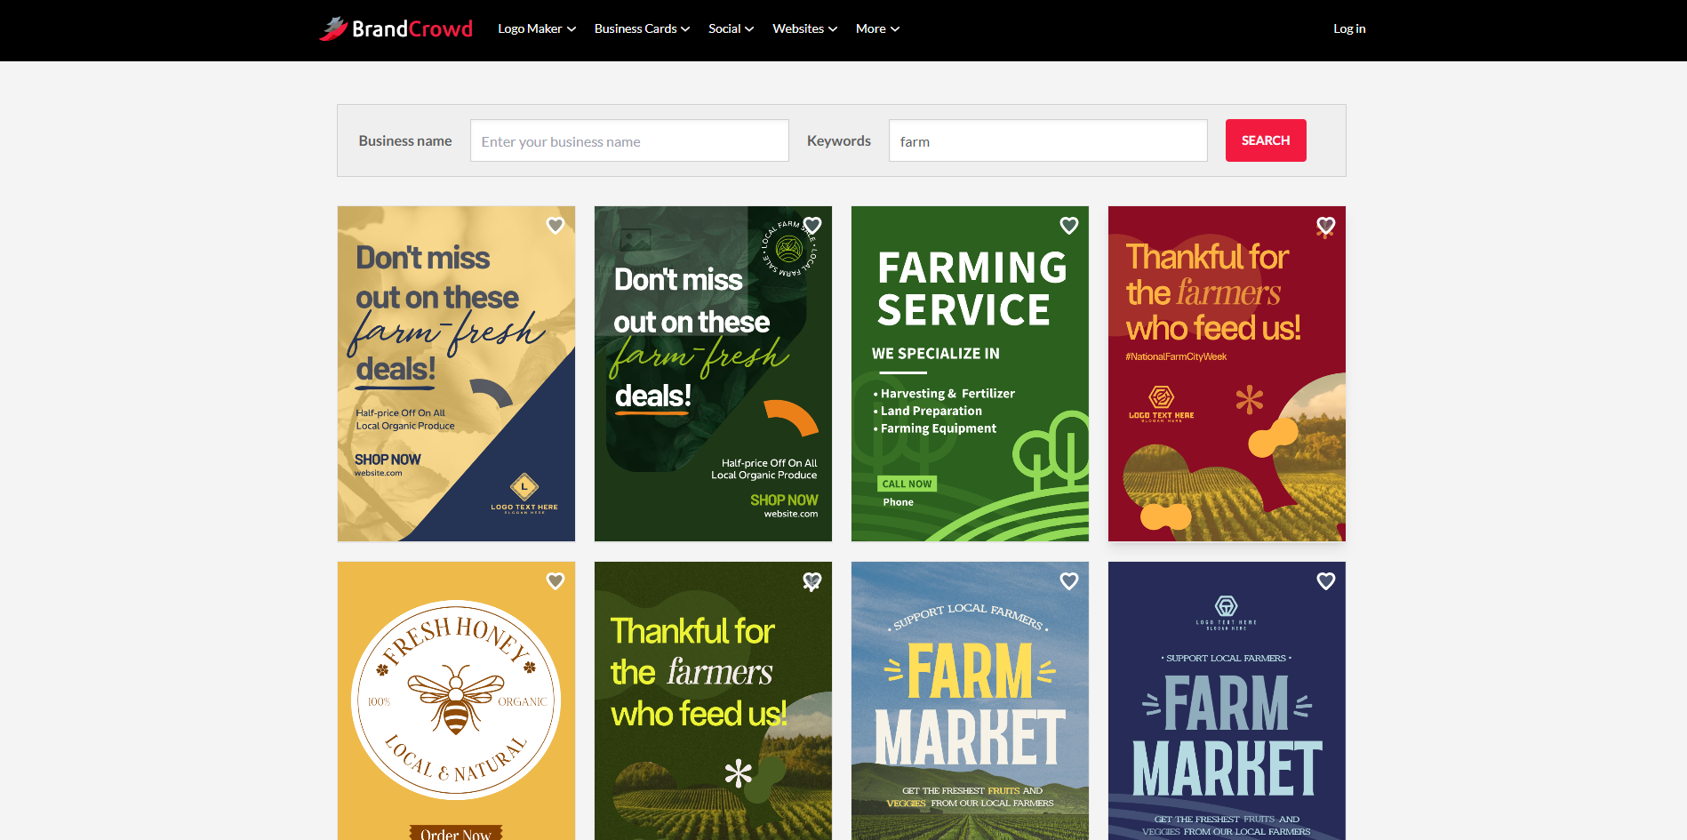Screen dimensions: 1687x840
Task: Click the heart on the dark navy Farm Market template
Action: click(1325, 580)
